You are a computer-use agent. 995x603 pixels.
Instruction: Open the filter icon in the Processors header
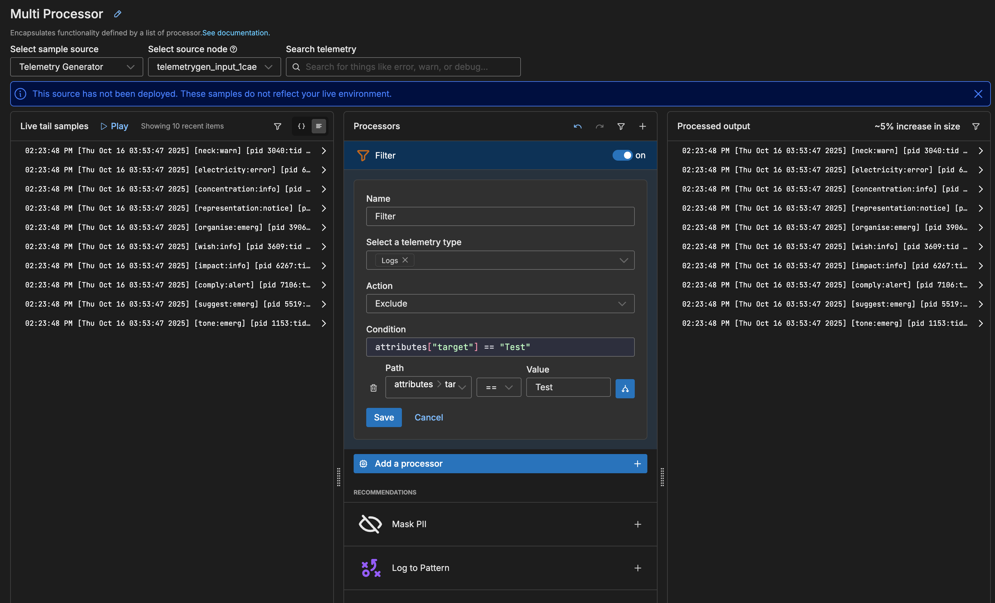click(x=621, y=126)
